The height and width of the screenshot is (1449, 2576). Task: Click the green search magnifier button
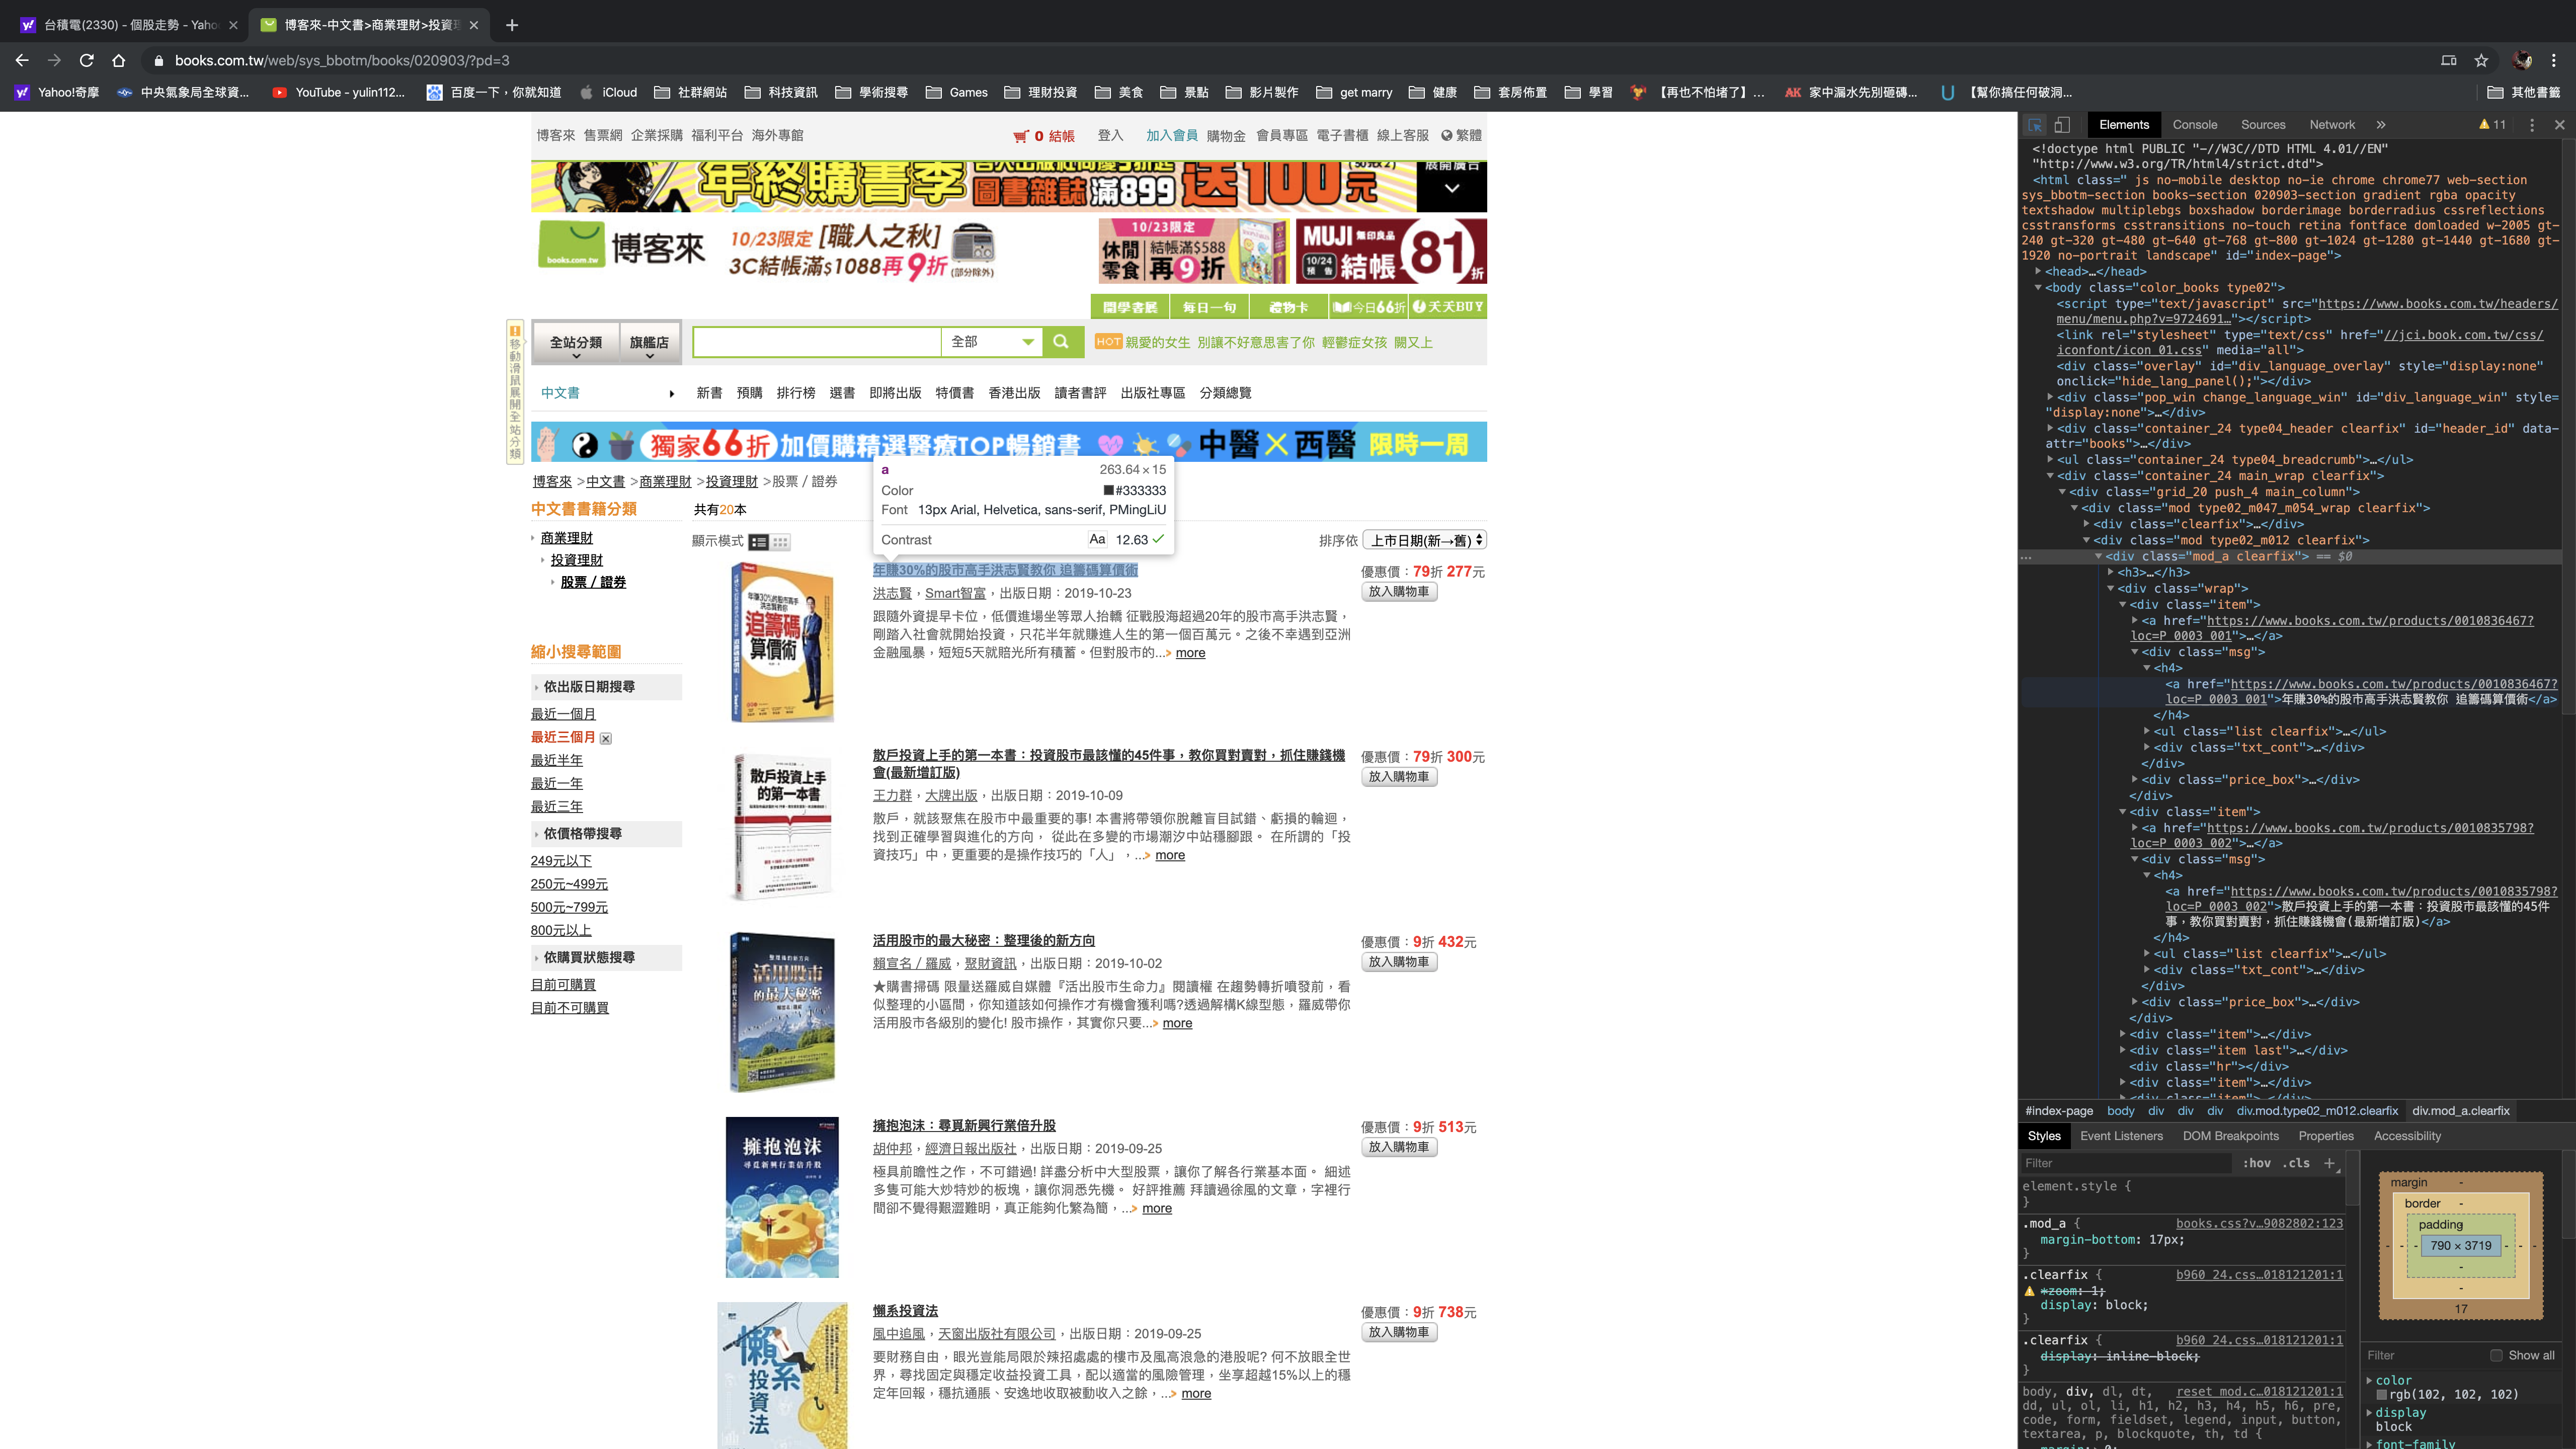click(1060, 341)
